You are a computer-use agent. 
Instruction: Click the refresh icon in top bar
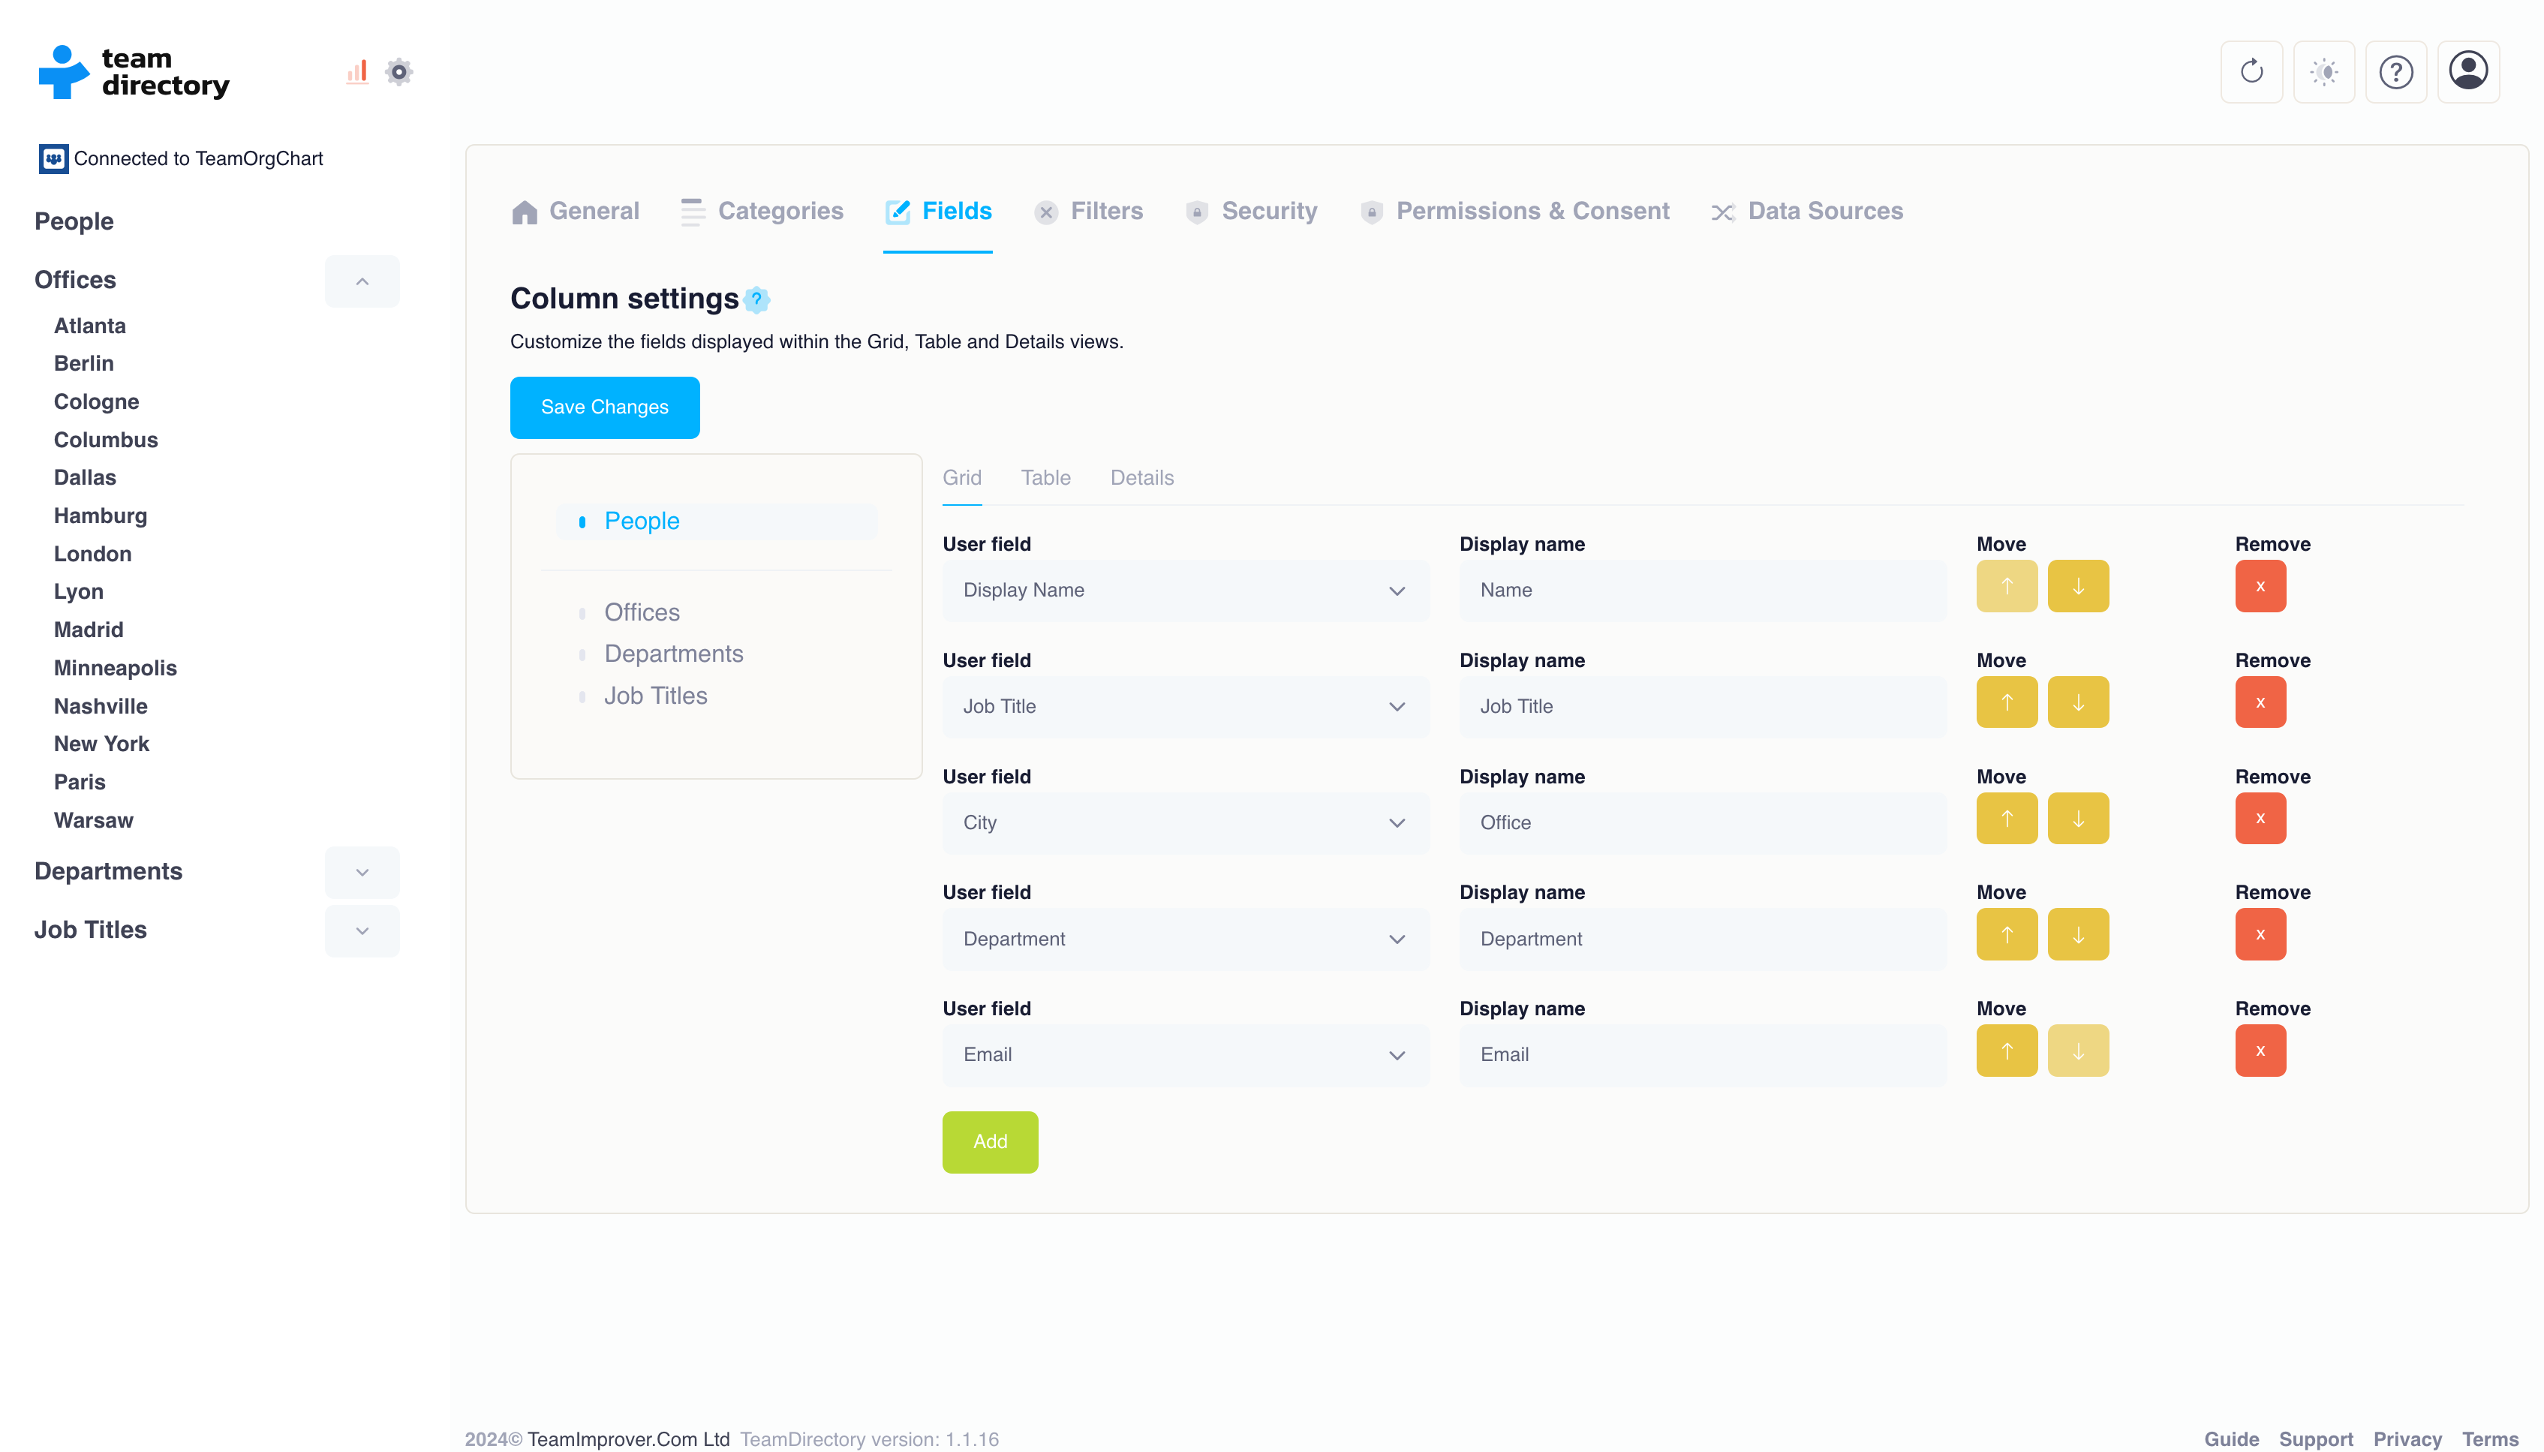tap(2251, 72)
